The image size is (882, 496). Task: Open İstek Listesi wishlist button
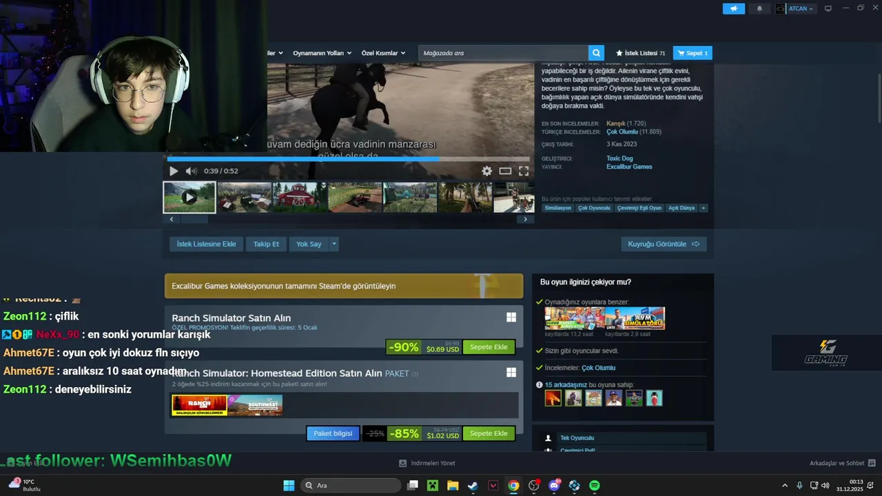pos(641,53)
